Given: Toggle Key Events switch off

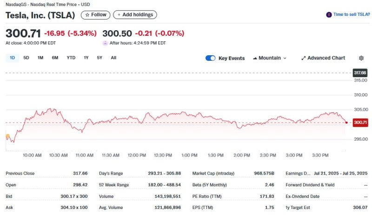Looking at the screenshot, I should coord(211,58).
